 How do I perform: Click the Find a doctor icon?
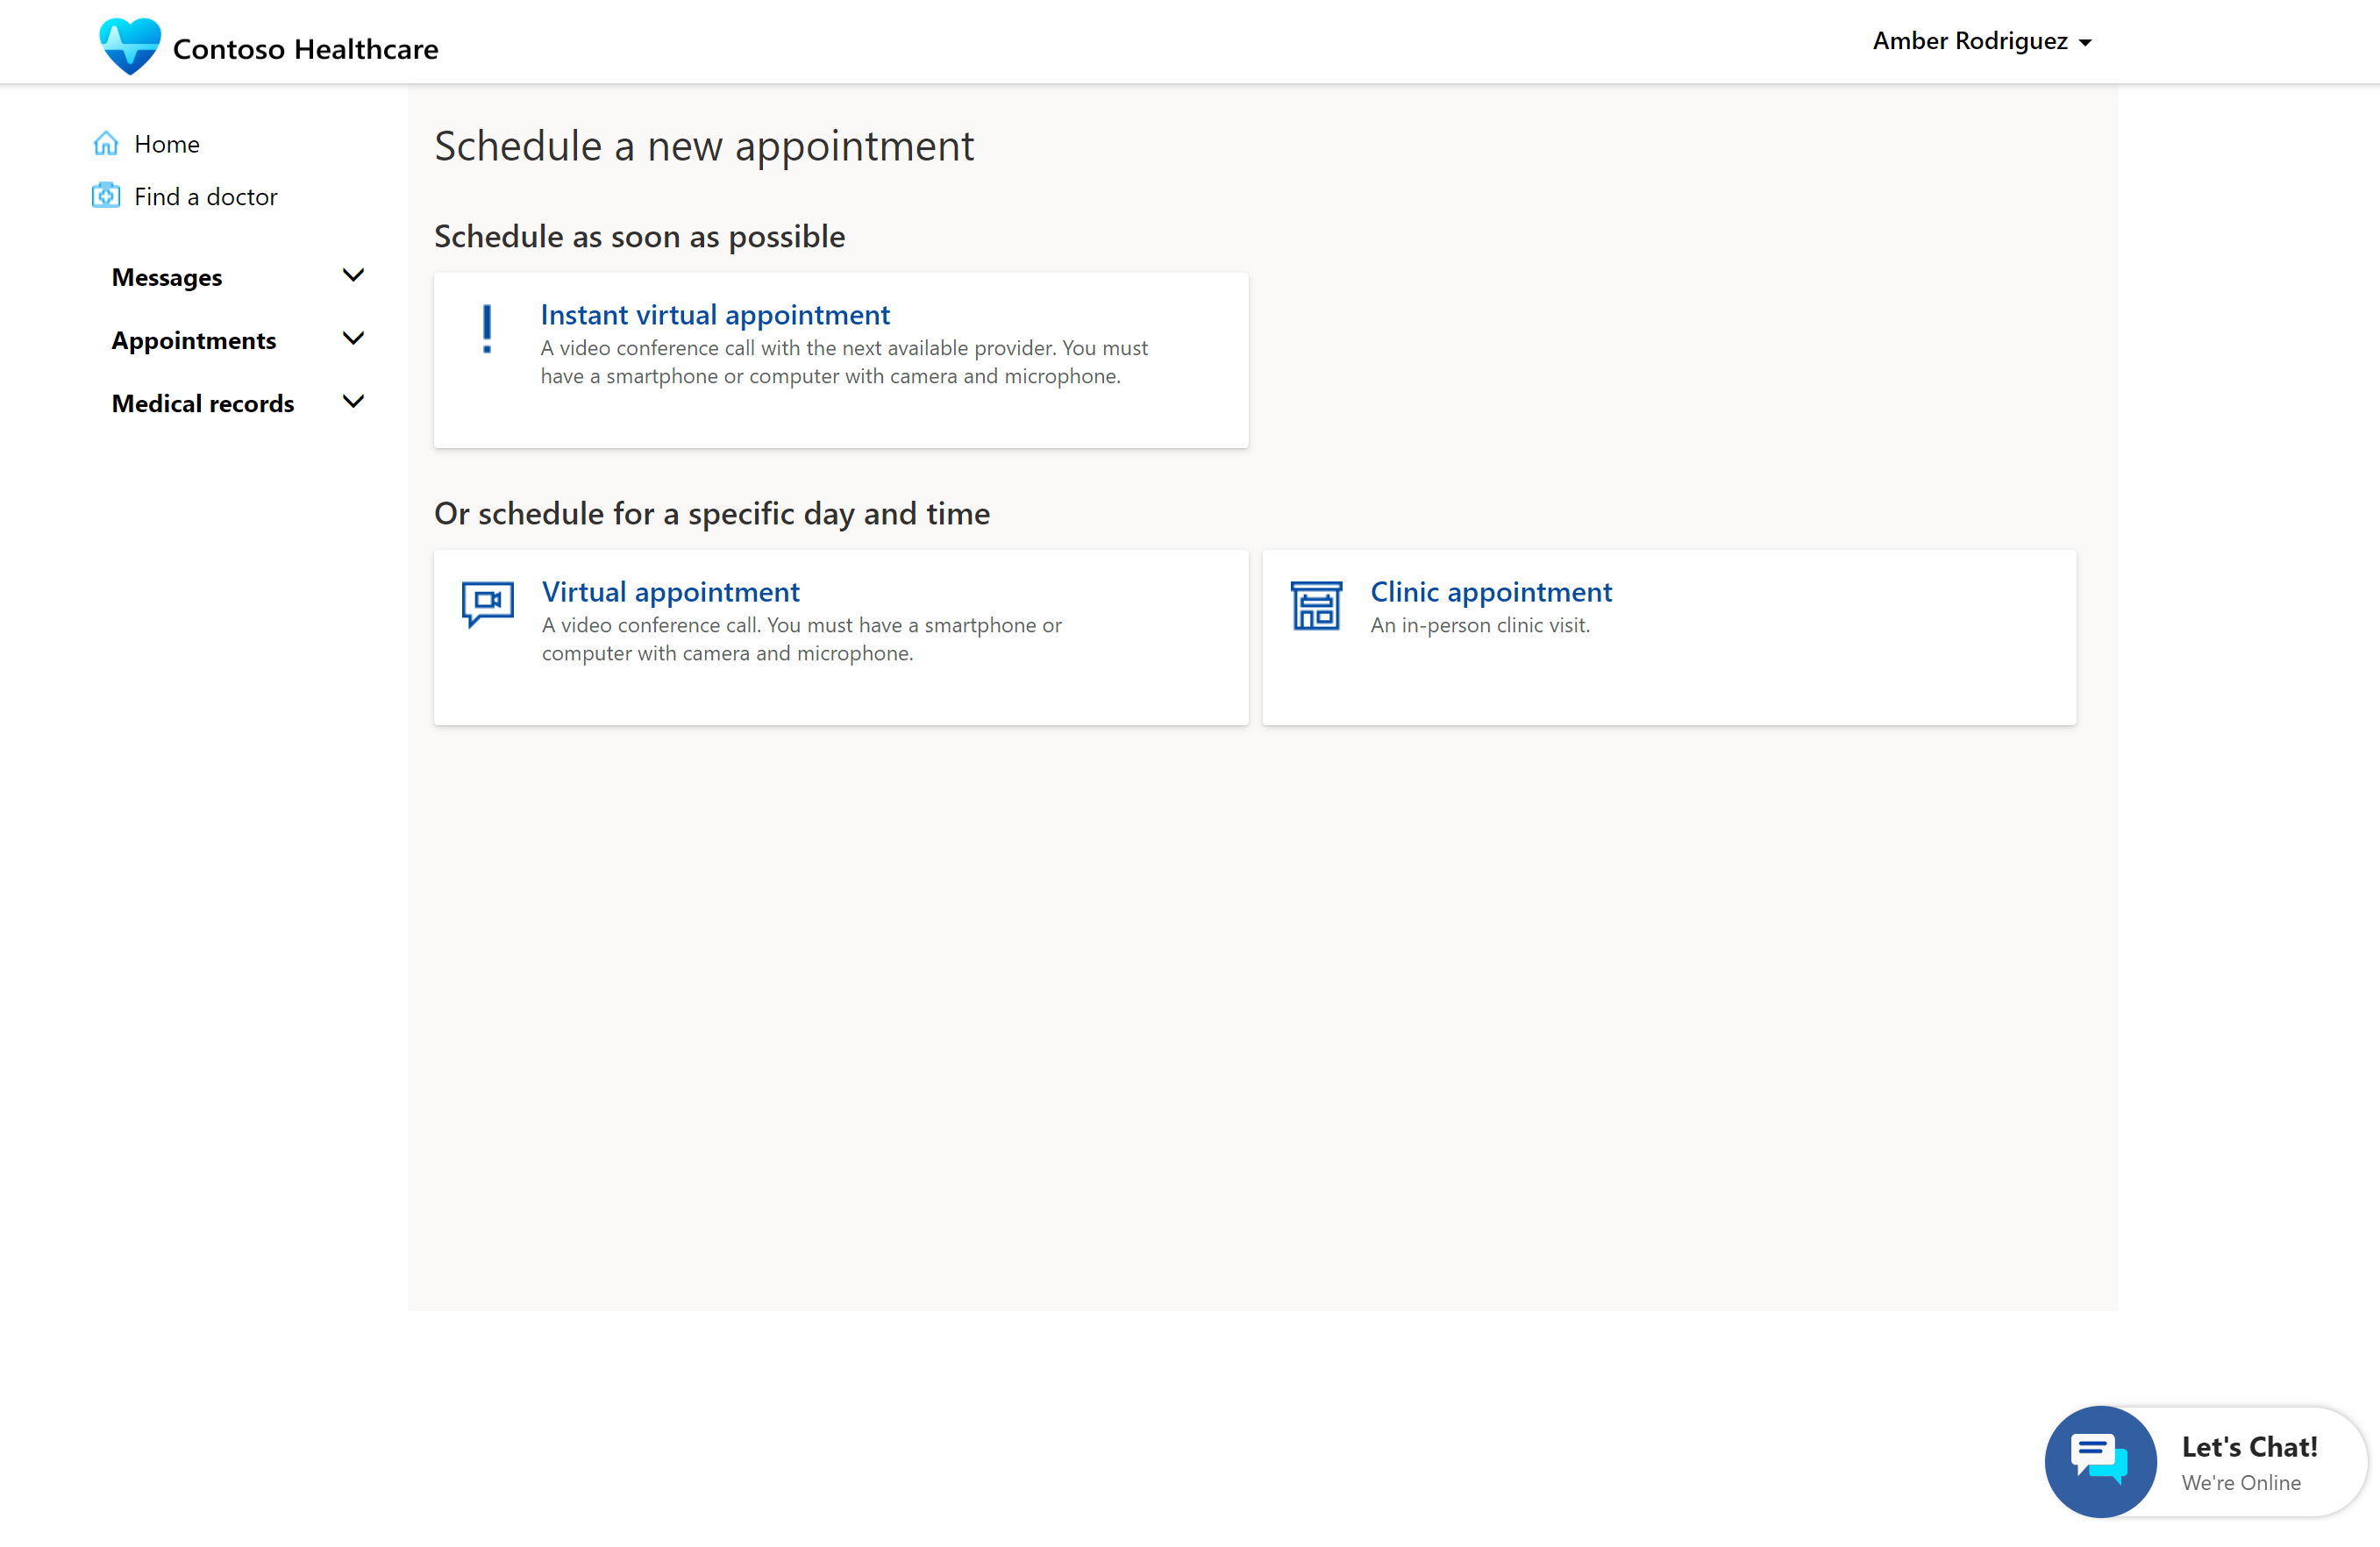(108, 194)
